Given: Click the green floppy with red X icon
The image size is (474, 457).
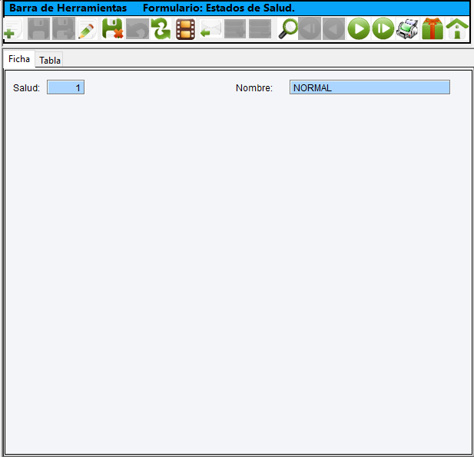Looking at the screenshot, I should 112,29.
